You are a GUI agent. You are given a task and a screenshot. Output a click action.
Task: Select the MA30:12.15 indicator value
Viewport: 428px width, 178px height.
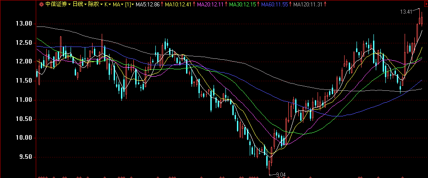[x=242, y=5]
